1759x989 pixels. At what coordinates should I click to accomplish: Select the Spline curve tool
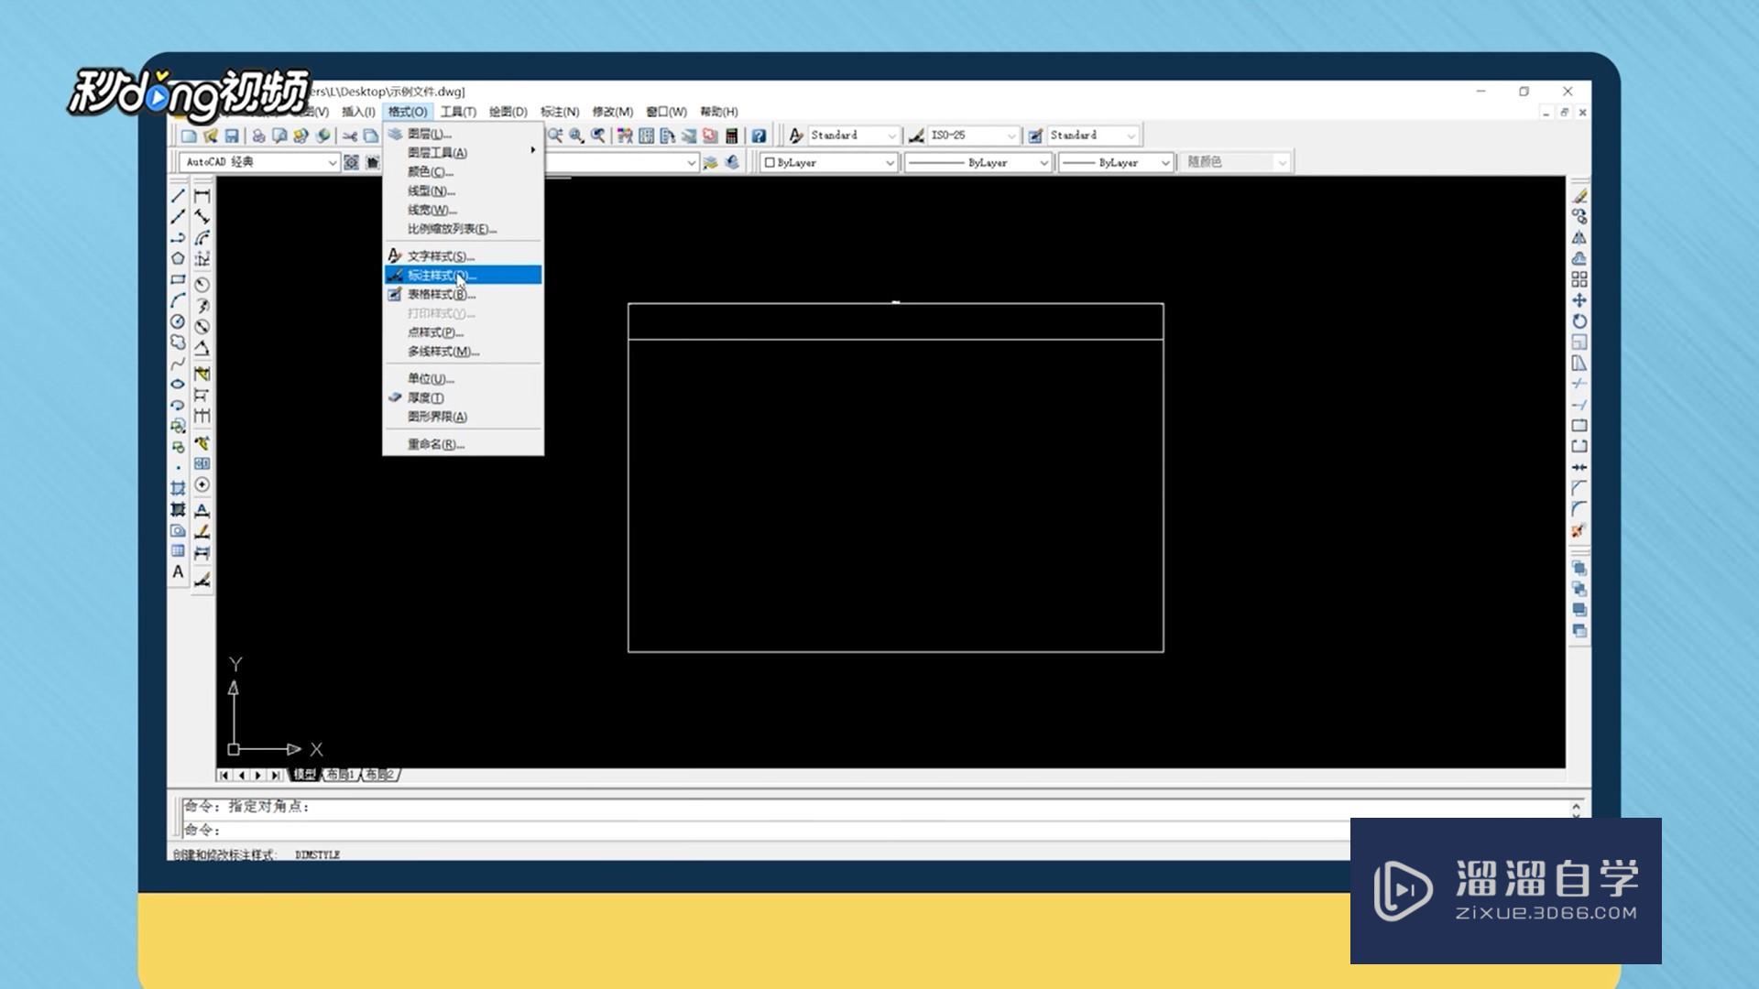click(178, 364)
